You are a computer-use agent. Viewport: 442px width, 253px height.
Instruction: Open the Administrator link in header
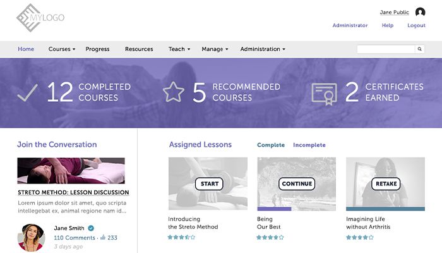[350, 25]
